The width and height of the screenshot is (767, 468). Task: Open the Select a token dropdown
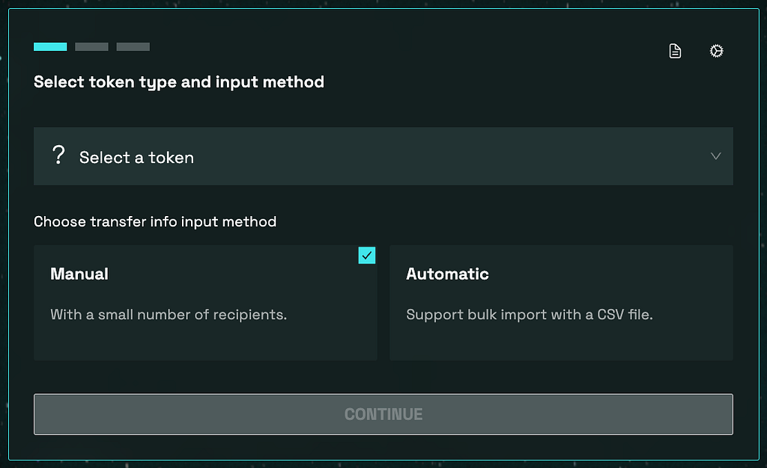(x=383, y=156)
